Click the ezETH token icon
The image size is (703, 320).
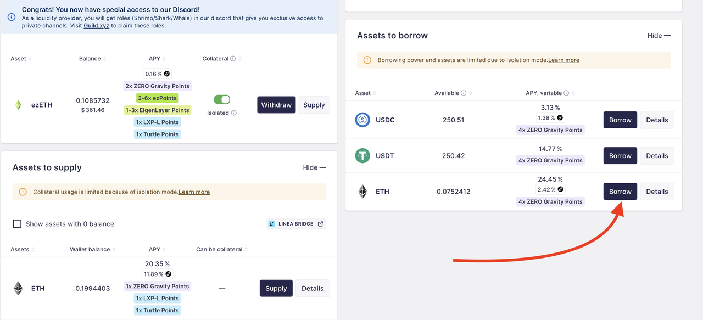(x=18, y=105)
